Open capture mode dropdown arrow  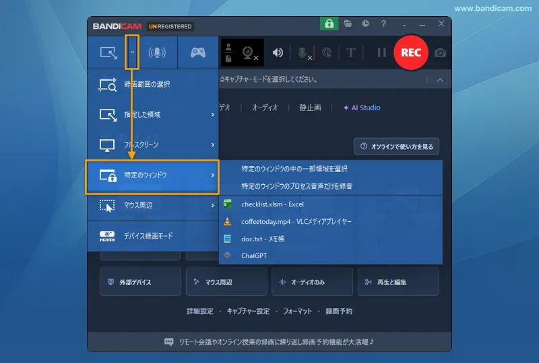click(132, 52)
